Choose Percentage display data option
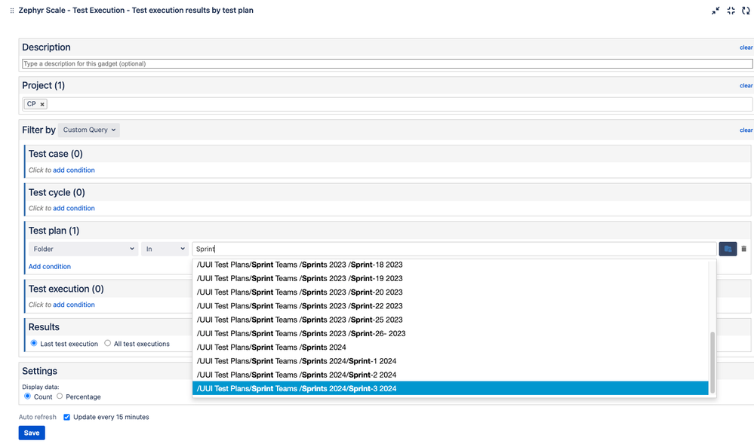Image resolution: width=754 pixels, height=447 pixels. pyautogui.click(x=60, y=396)
